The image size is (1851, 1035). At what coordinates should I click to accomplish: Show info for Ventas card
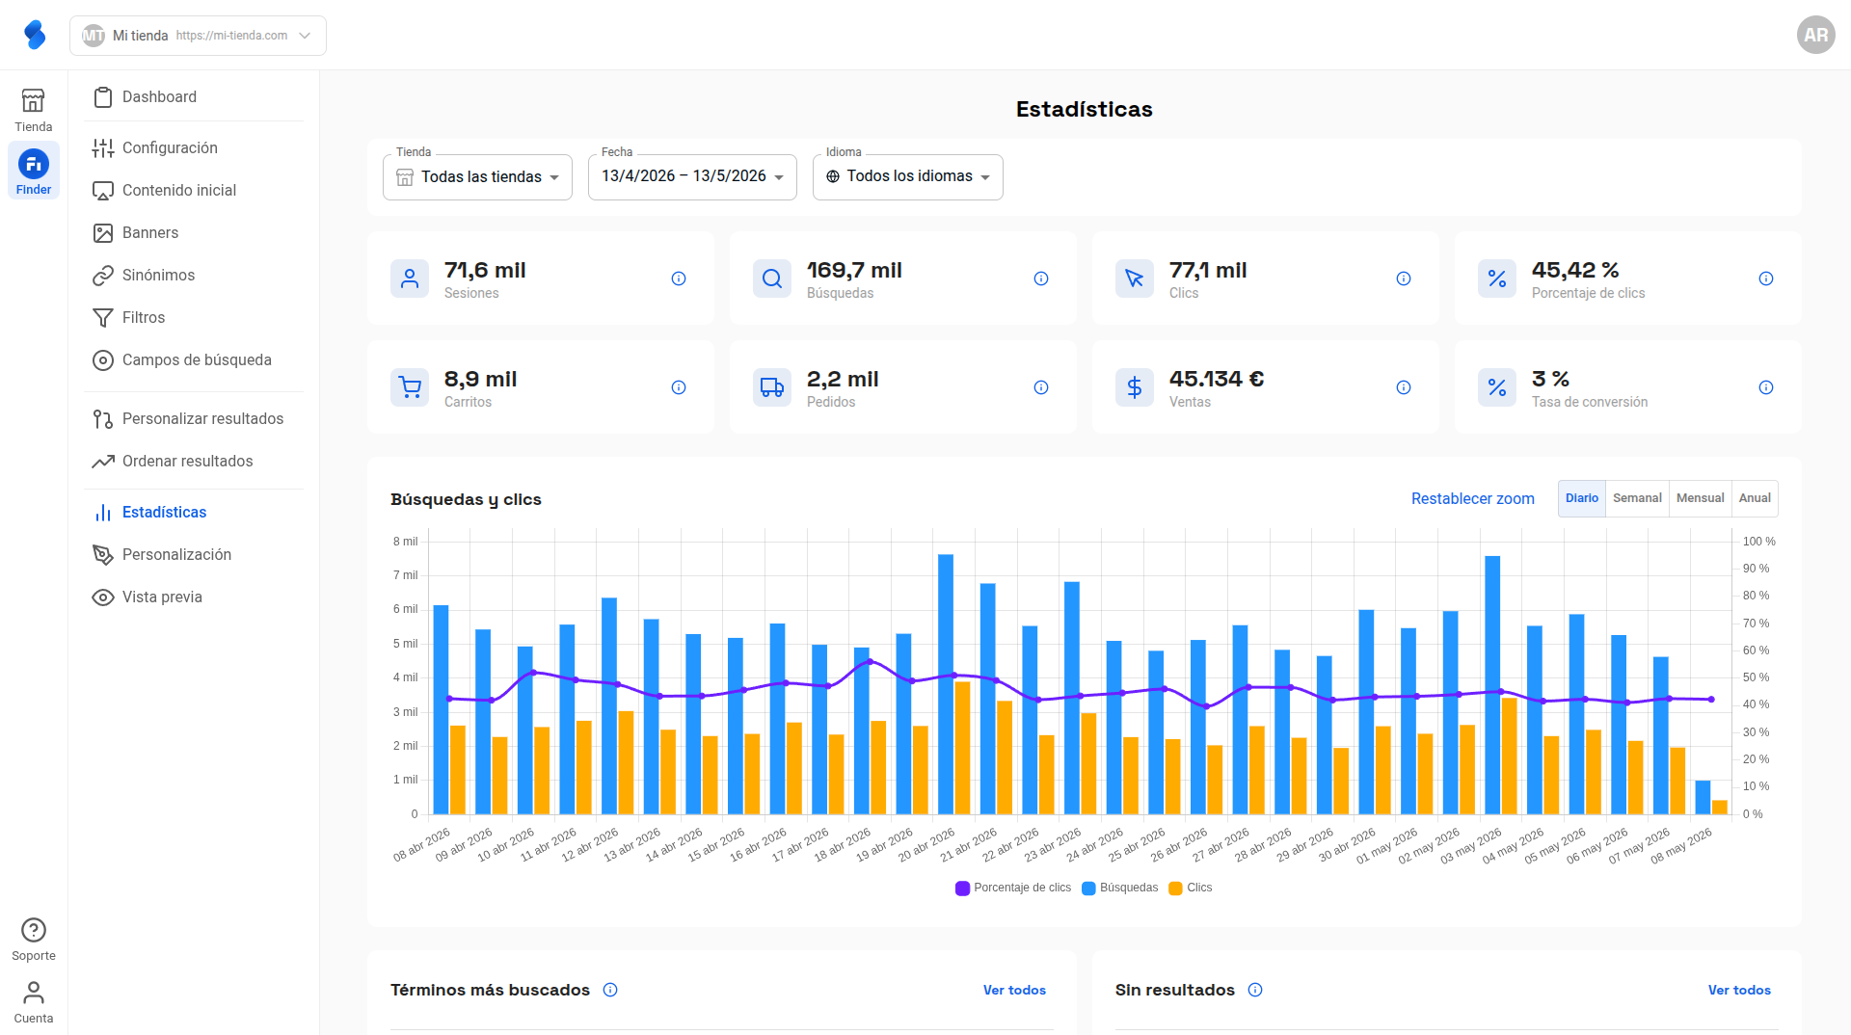pos(1404,387)
